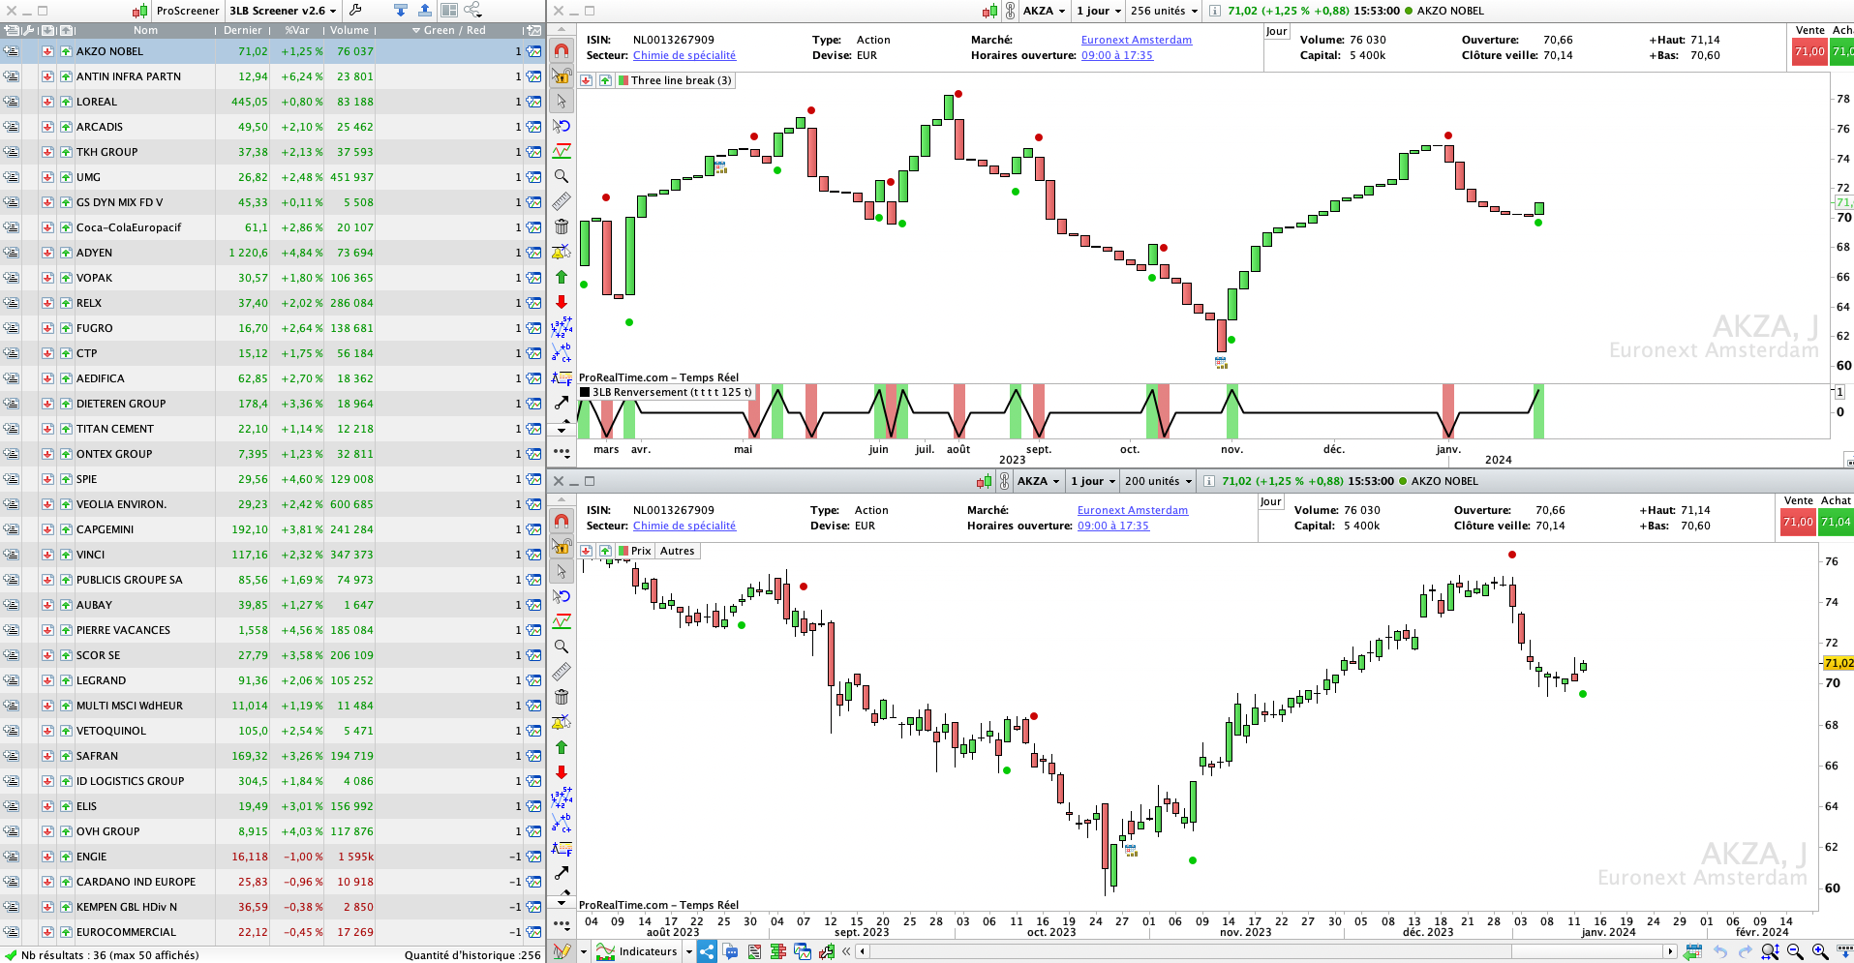Viewport: 1854px width, 963px height.
Task: Click Indicateurs button
Action: [x=638, y=951]
